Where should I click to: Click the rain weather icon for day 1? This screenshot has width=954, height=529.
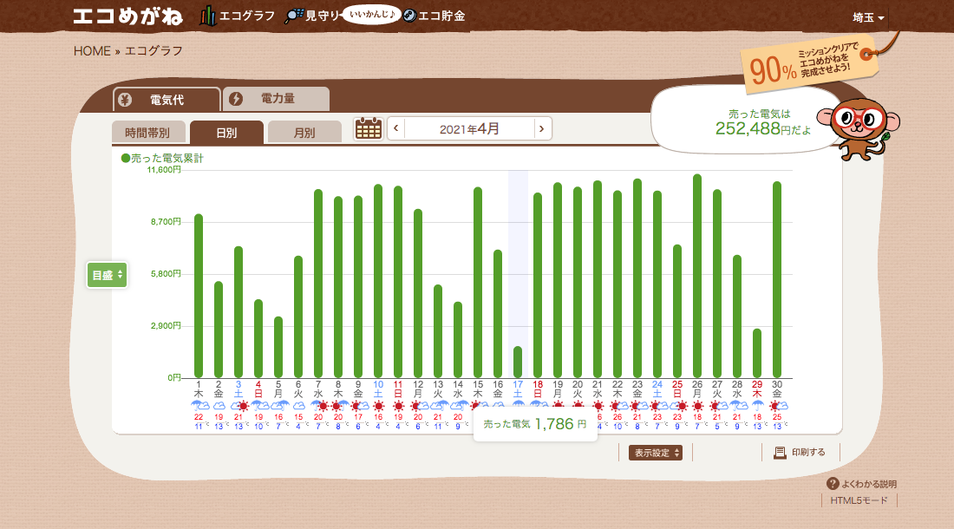point(199,406)
